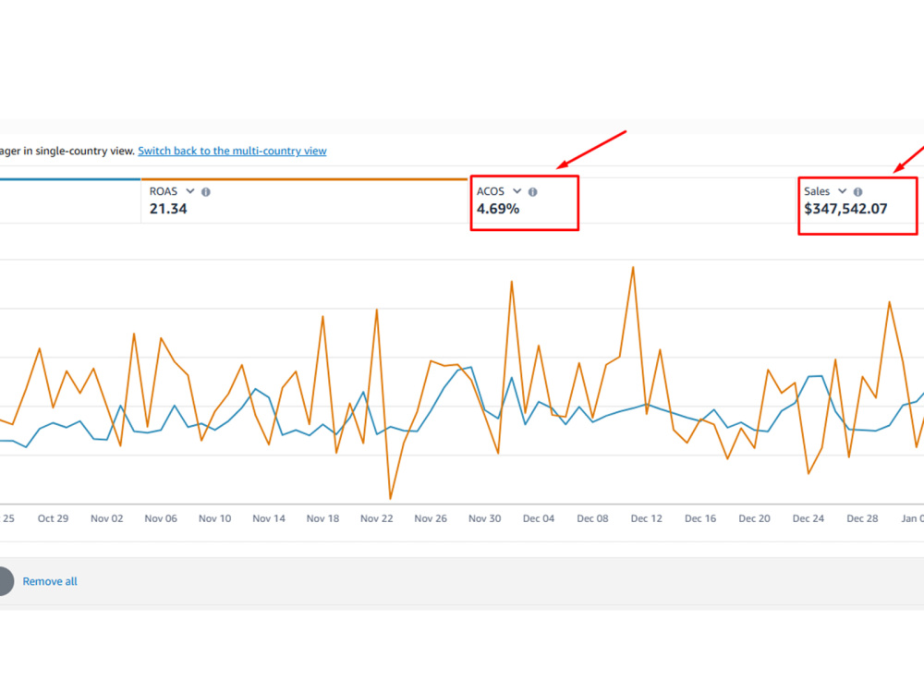924x693 pixels.
Task: Click the Nov 10 axis label
Action: [214, 518]
